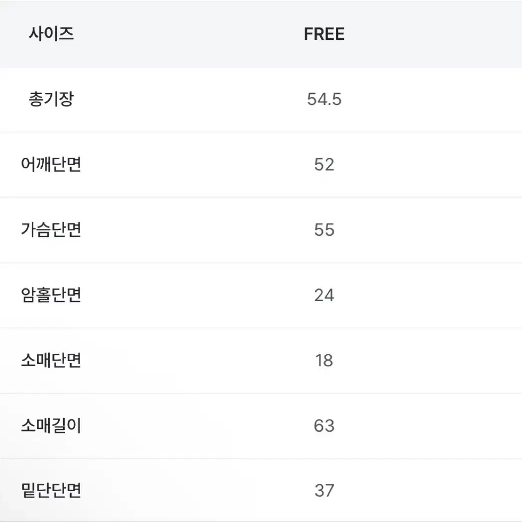The image size is (522, 522).
Task: Select the 52 shoulder value
Action: (x=324, y=164)
